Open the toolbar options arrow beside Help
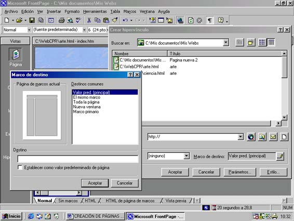 (227, 21)
